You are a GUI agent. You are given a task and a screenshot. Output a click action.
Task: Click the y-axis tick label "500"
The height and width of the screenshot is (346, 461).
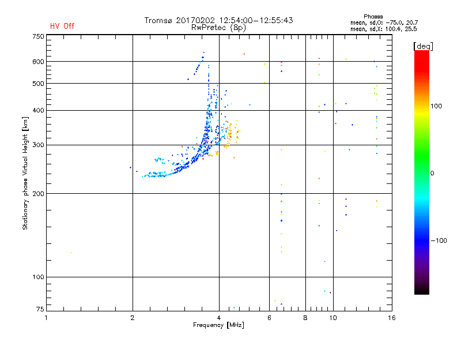tap(39, 84)
